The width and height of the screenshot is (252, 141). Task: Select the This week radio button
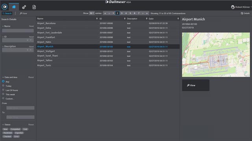[x=3, y=94]
